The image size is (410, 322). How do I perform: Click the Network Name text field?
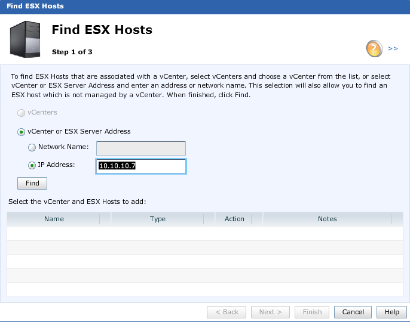pyautogui.click(x=141, y=148)
